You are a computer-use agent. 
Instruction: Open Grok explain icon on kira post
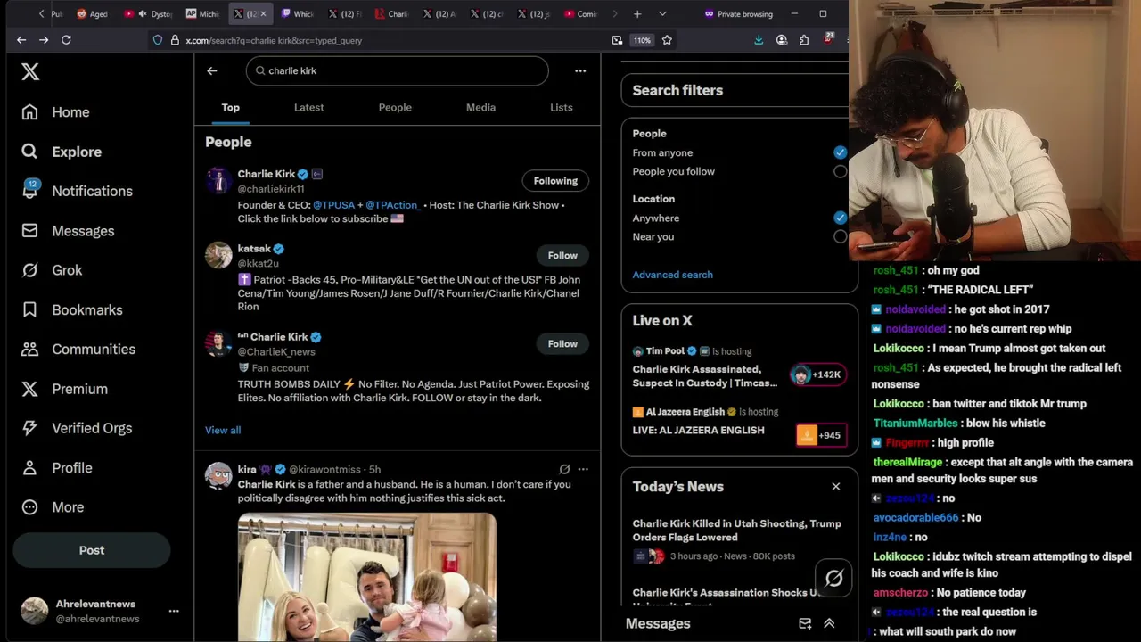click(564, 469)
